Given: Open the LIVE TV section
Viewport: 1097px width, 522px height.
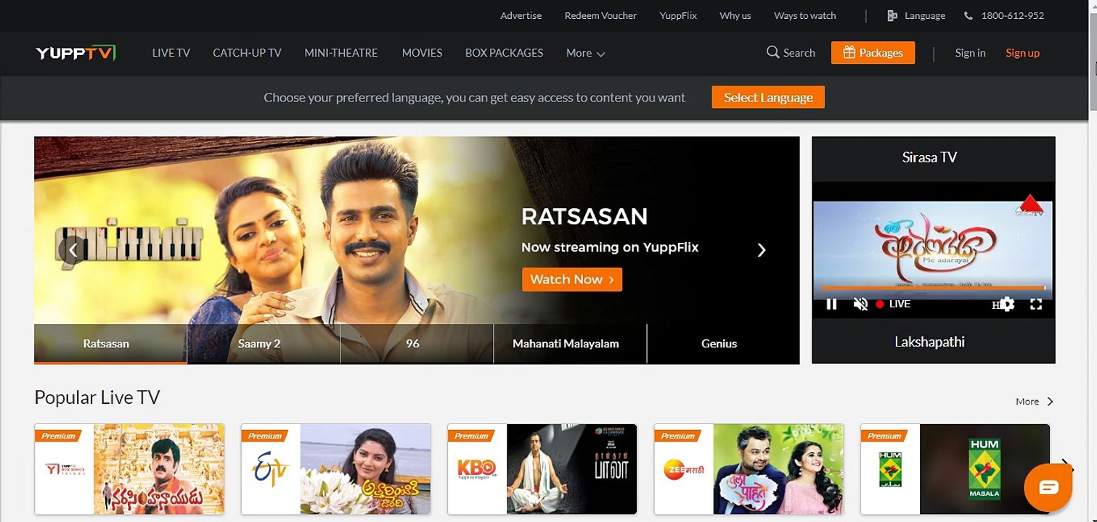Looking at the screenshot, I should (171, 53).
